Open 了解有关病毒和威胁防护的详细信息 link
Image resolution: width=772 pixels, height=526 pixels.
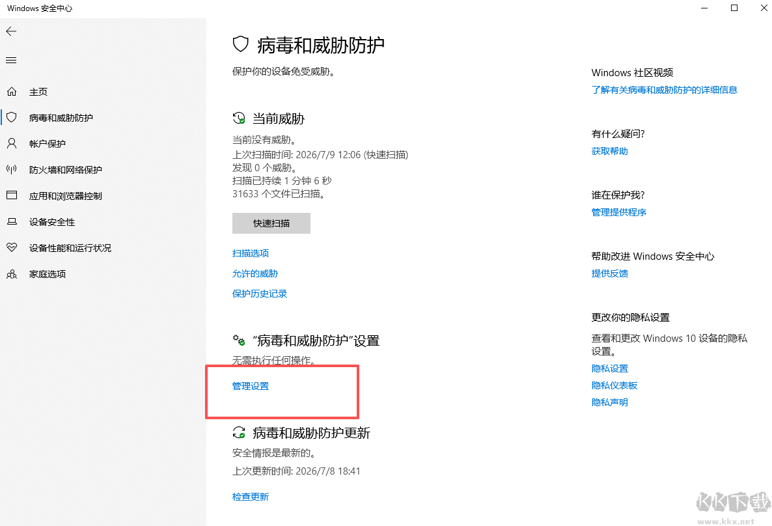[664, 90]
